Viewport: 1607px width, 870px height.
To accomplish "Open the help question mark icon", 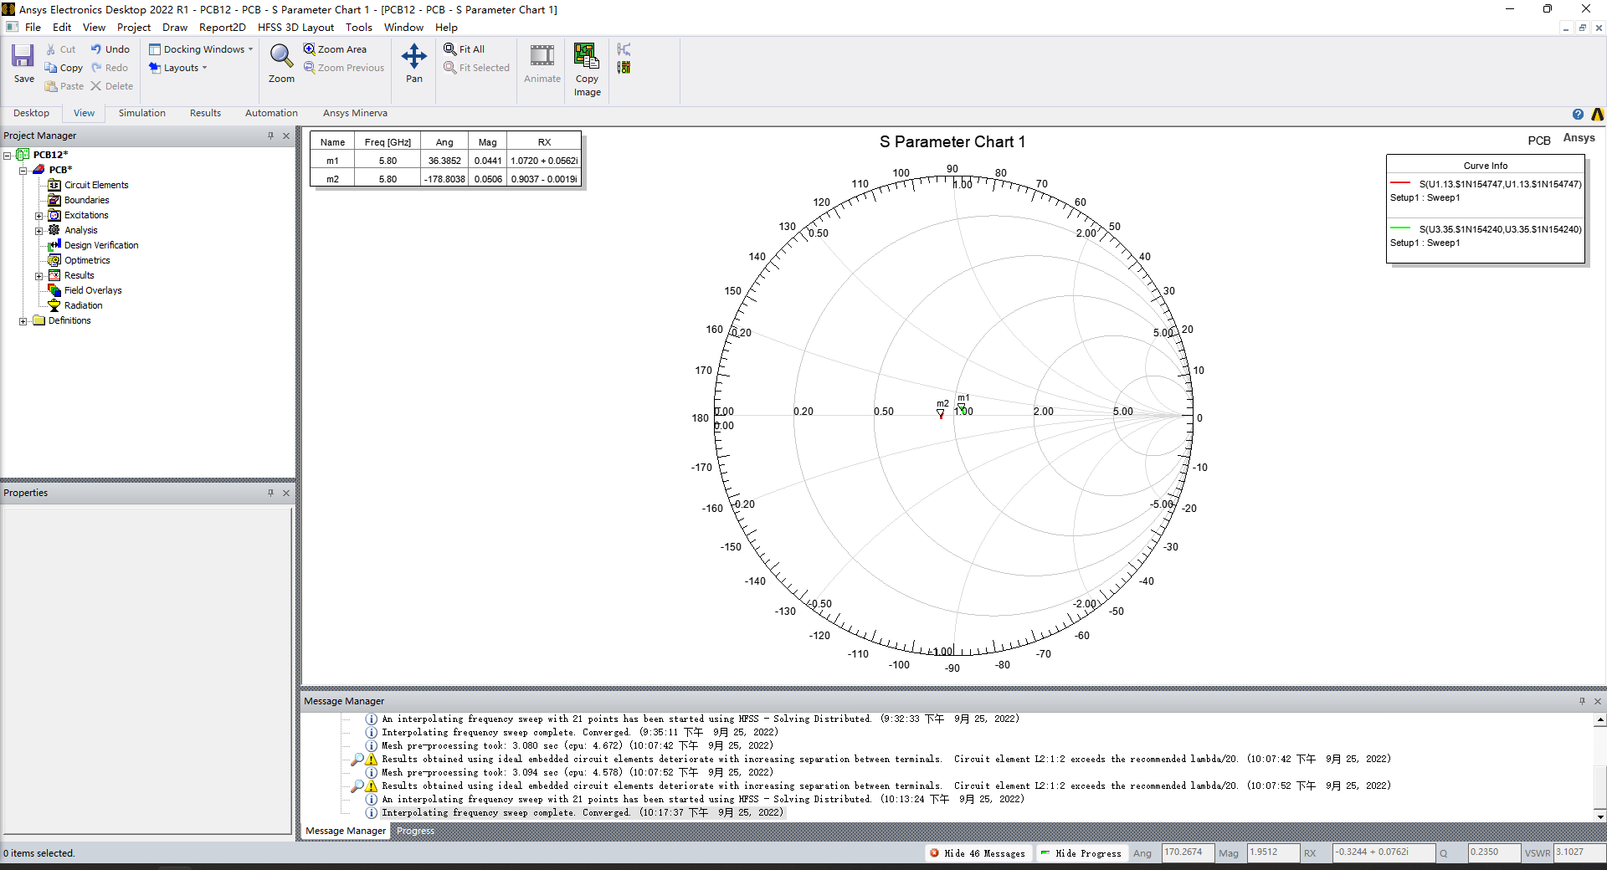I will (x=1578, y=115).
